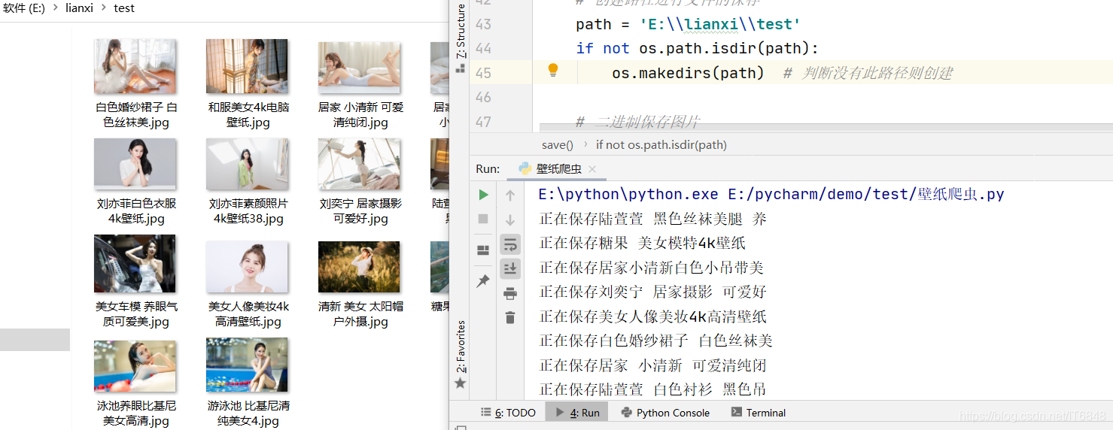1113x430 pixels.
Task: Click the os.makedirs(path) code line
Action: pos(688,73)
